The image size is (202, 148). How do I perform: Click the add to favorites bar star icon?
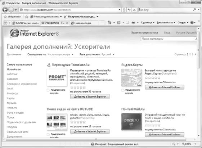click(26, 17)
